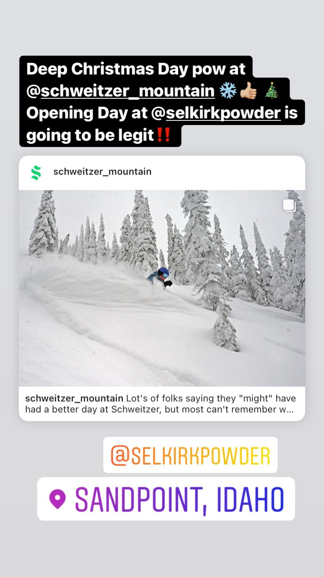Tap the orange @SELKIRKPOWDER mention sticker
This screenshot has width=324, height=577.
click(191, 455)
